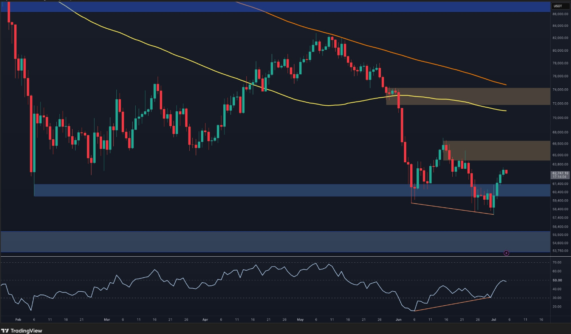The width and height of the screenshot is (571, 334).
Task: Grab the separator between price and RSI panes
Action: coord(285,257)
